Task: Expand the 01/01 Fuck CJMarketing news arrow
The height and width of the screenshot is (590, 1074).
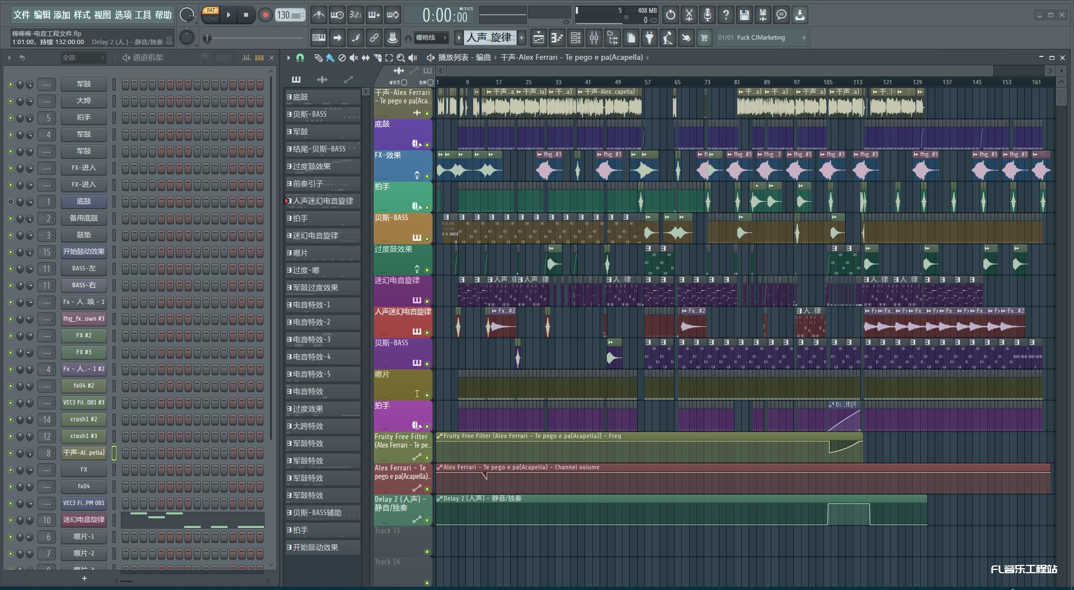Action: pos(804,38)
